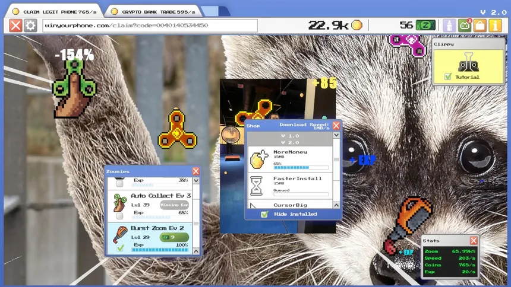Buy Burst Zoom upgrade for 9 cash
511x287 pixels.
click(174, 237)
